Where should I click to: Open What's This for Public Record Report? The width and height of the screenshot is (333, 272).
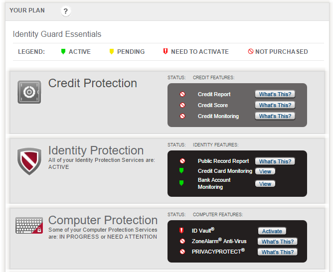[275, 161]
